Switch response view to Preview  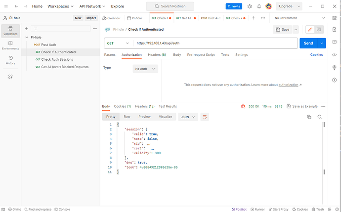point(144,117)
